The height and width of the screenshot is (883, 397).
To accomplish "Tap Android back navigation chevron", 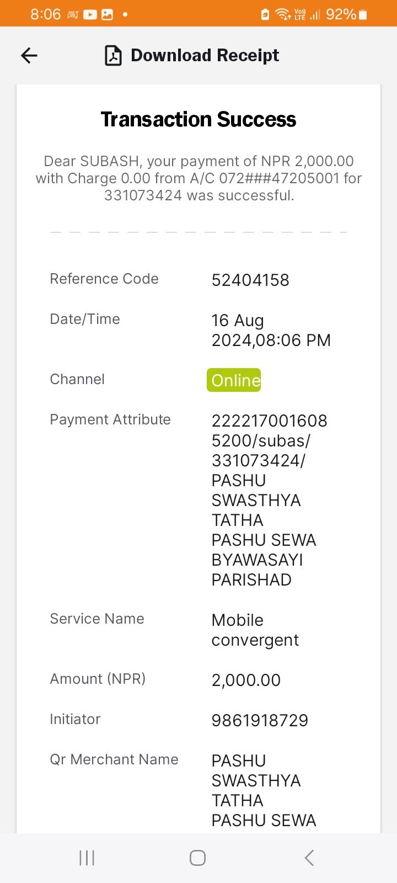I will coord(309,858).
